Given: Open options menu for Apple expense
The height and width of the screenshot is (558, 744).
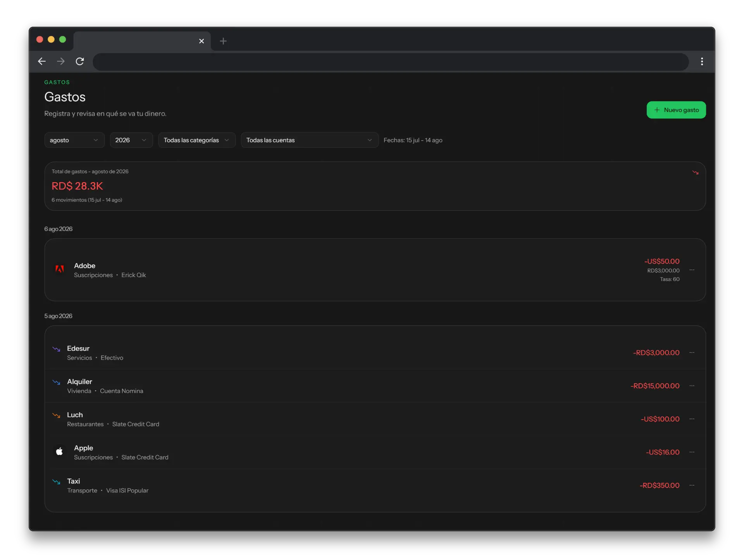Looking at the screenshot, I should (692, 452).
